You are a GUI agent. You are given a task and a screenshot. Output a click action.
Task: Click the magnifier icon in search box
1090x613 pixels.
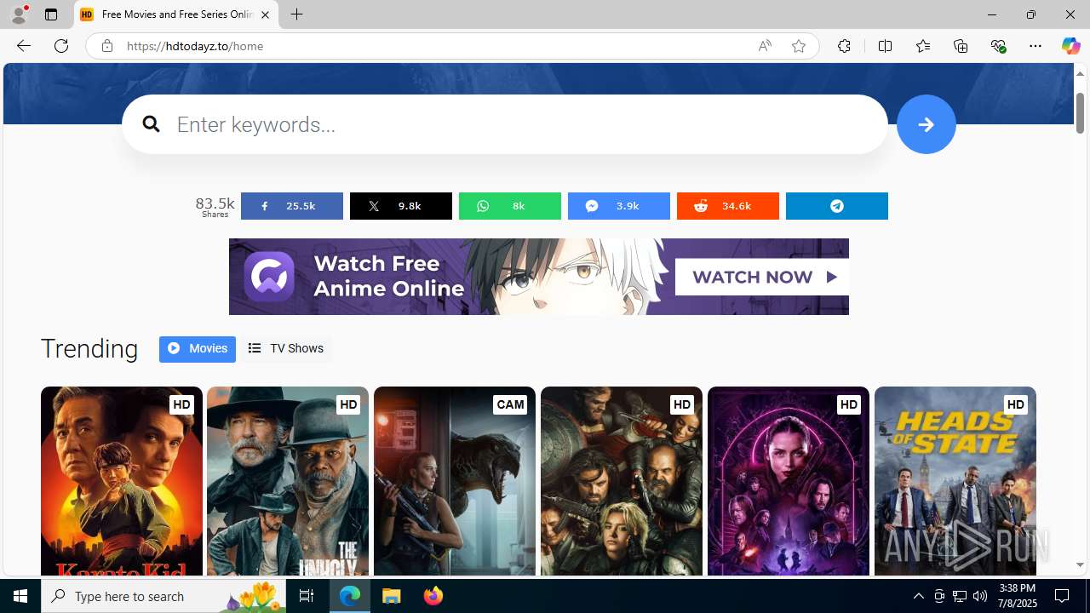click(151, 124)
